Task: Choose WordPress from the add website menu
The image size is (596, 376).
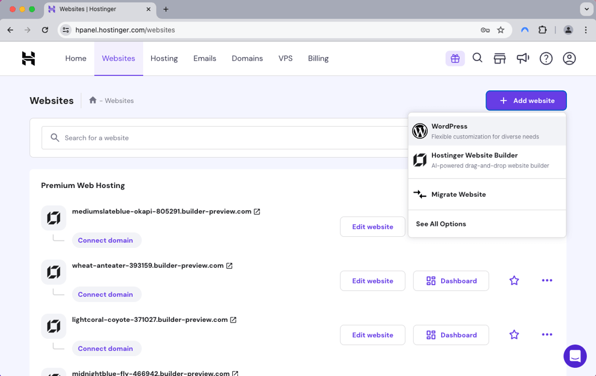Action: click(487, 131)
